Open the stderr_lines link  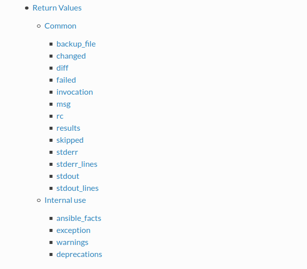[x=77, y=164]
